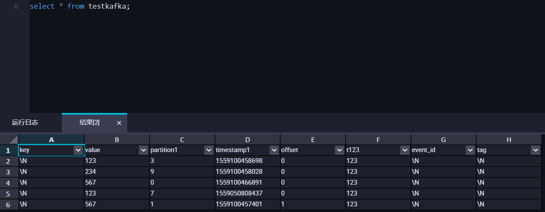Expand the event_id column filter arrow
The width and height of the screenshot is (545, 212).
(x=471, y=150)
